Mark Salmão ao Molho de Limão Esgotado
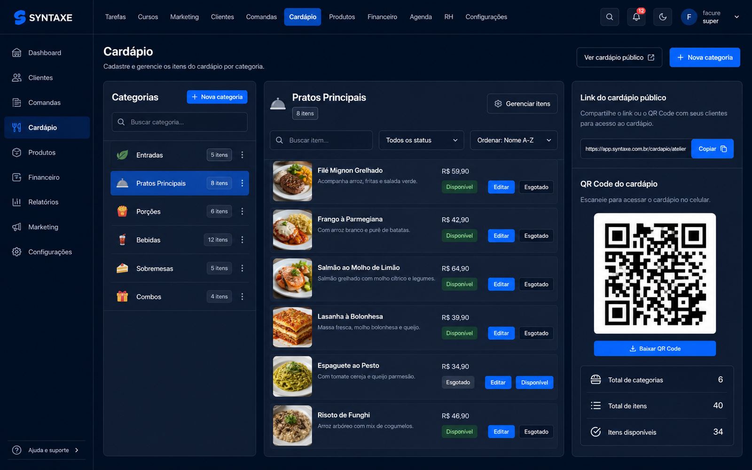The image size is (752, 470). coord(536,284)
